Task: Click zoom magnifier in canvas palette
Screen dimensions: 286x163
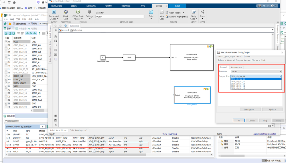Action: pyautogui.click(x=56, y=36)
